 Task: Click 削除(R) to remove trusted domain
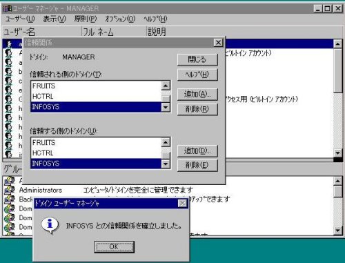coord(197,109)
